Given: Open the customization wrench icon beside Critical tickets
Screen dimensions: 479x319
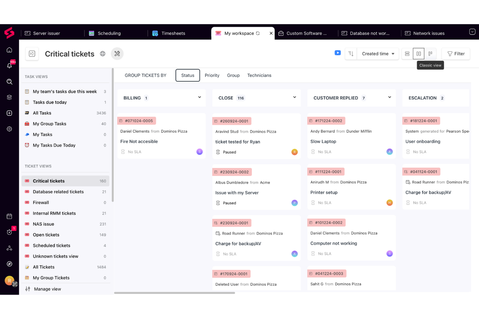Looking at the screenshot, I should [117, 54].
